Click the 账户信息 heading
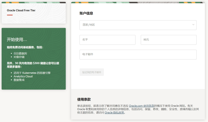 point(86,13)
